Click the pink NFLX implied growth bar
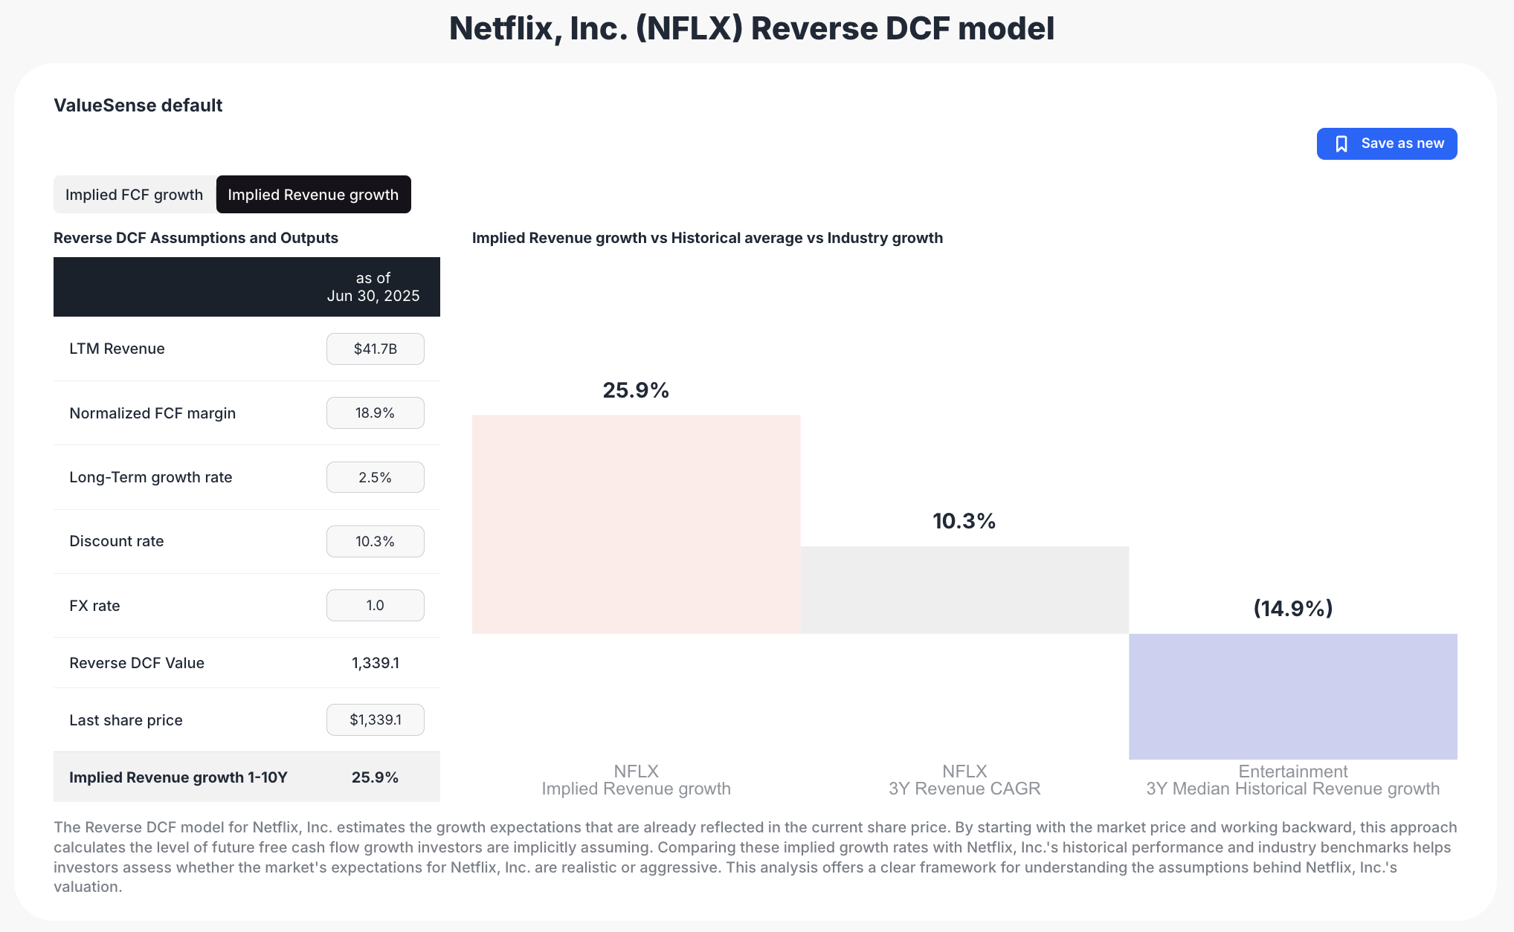Viewport: 1514px width, 932px height. point(636,524)
